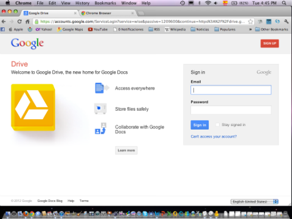Click the Store files safely vault icon

(x=100, y=108)
